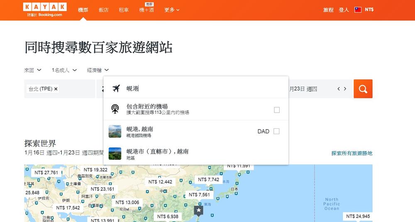Open 探索所有旅遊勝地 link

(x=352, y=153)
